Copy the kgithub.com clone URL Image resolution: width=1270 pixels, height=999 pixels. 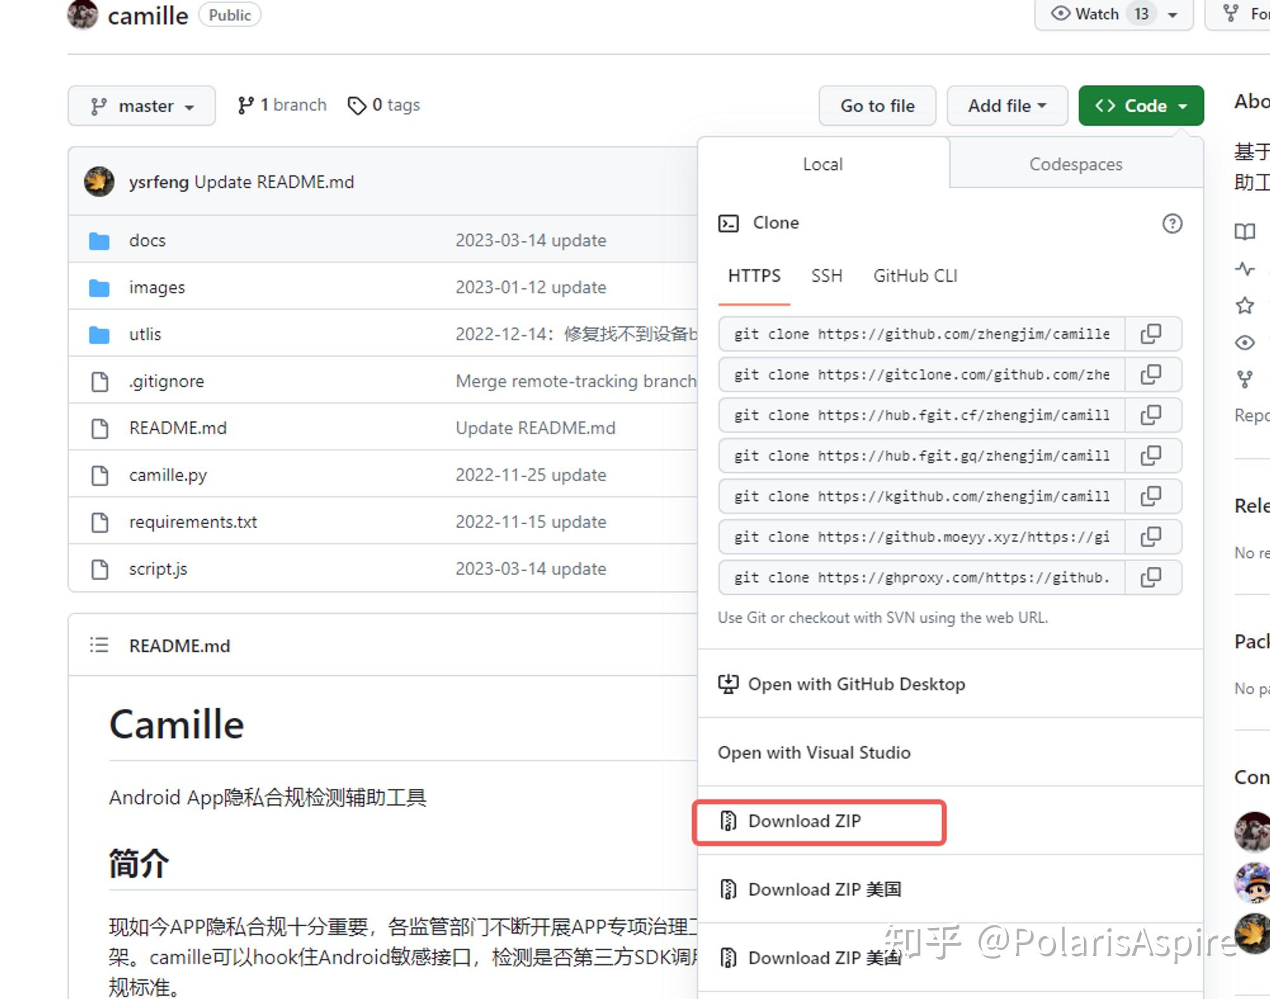[1151, 496]
